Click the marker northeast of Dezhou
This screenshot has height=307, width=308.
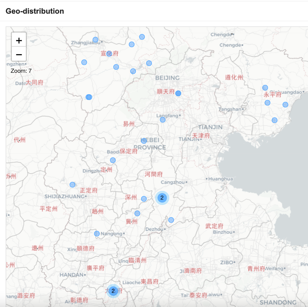pyautogui.click(x=171, y=220)
